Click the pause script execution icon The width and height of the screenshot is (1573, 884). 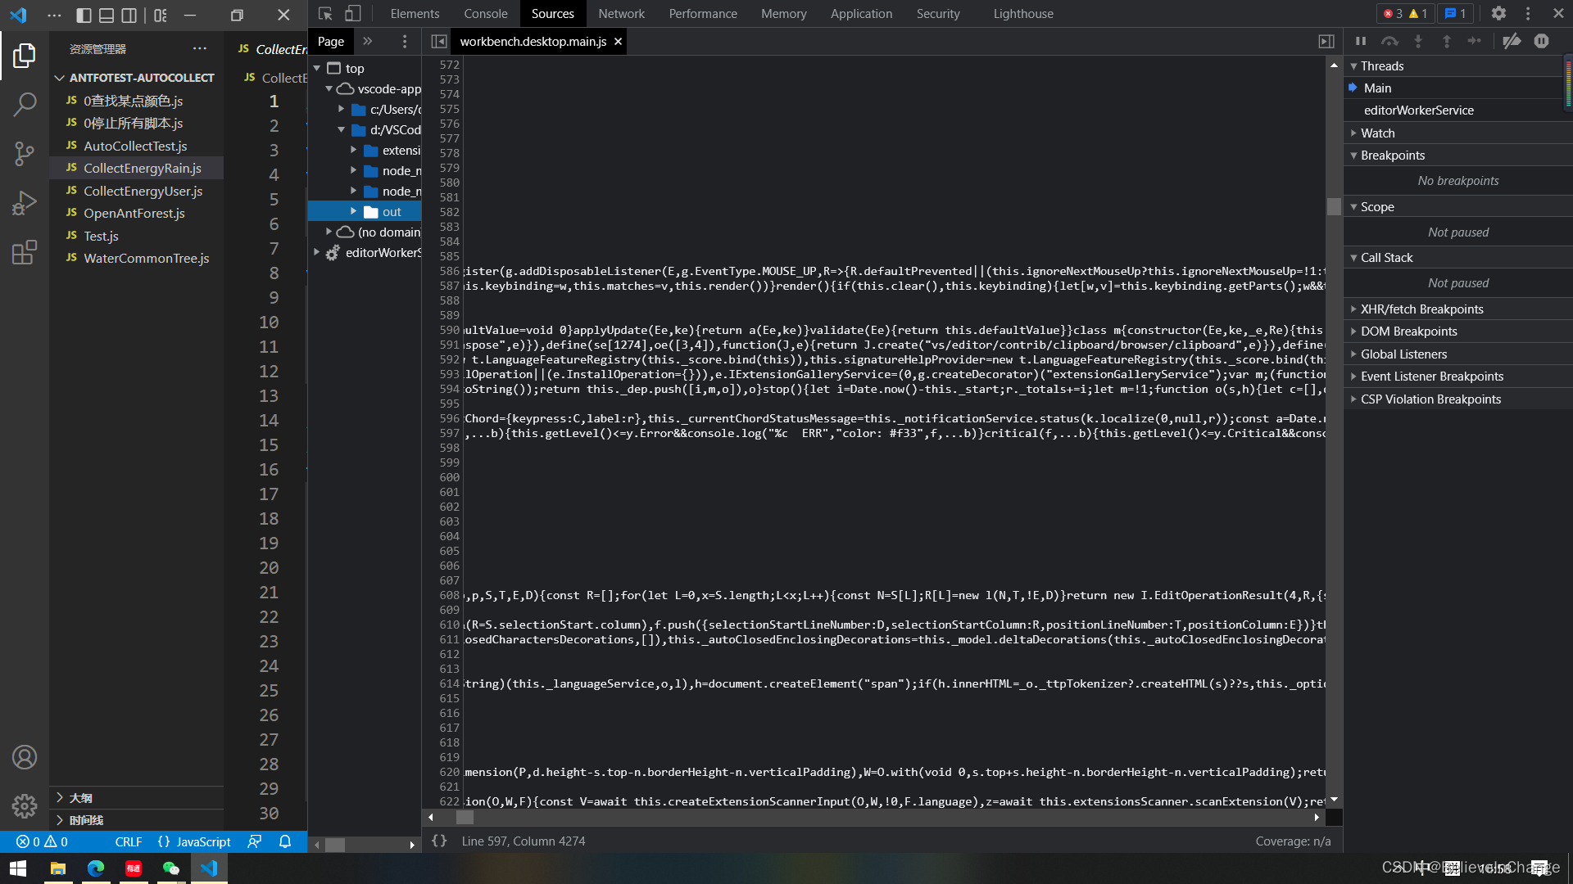coord(1360,41)
